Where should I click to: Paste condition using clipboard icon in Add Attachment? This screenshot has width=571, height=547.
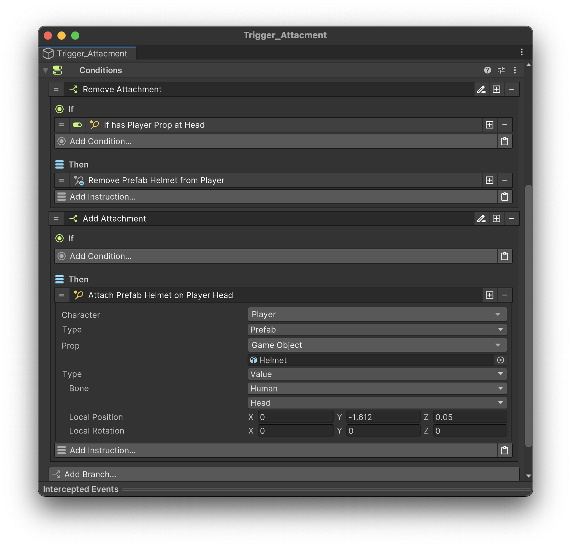point(505,256)
